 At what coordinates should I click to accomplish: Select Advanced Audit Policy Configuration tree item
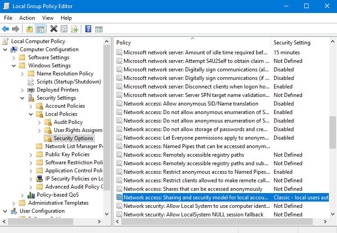tap(74, 187)
